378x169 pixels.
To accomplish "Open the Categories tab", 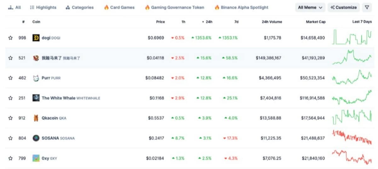I will point(80,7).
